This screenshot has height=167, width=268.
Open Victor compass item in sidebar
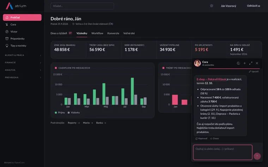pos(22,32)
